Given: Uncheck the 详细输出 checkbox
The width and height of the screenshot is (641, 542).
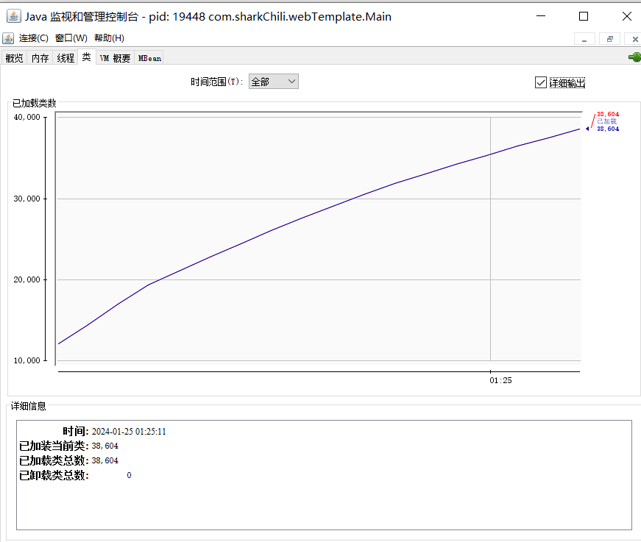Looking at the screenshot, I should tap(541, 82).
